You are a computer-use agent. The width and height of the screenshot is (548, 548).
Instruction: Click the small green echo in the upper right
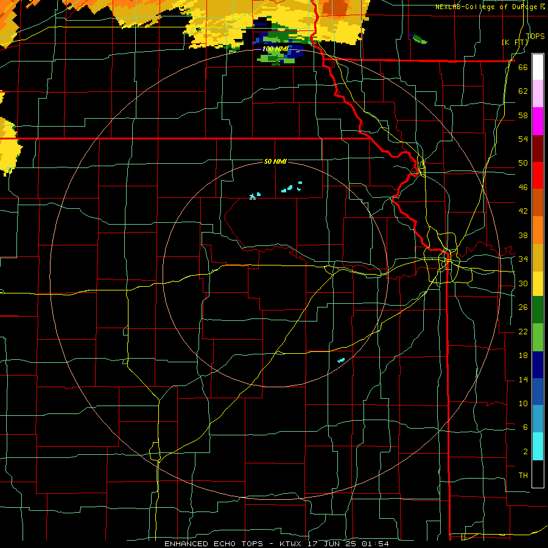coord(418,39)
